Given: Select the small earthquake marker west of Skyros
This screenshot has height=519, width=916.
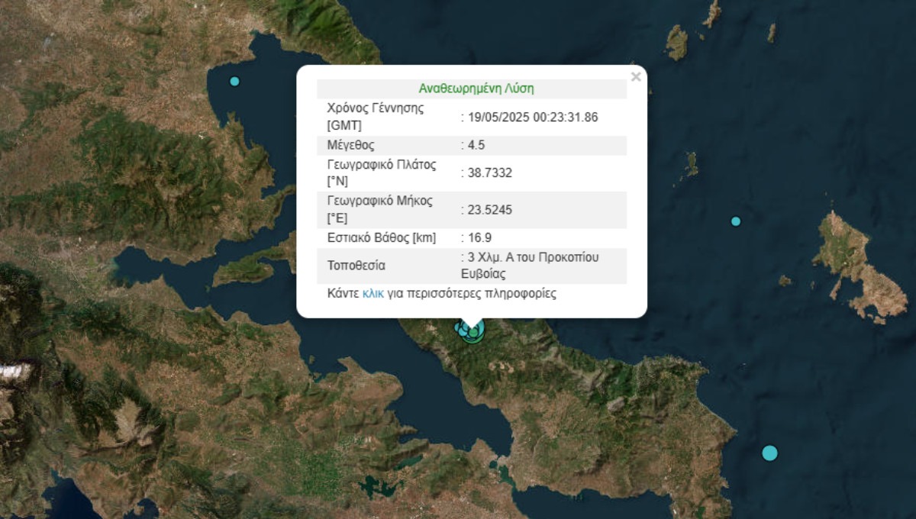Looking at the screenshot, I should pos(736,221).
